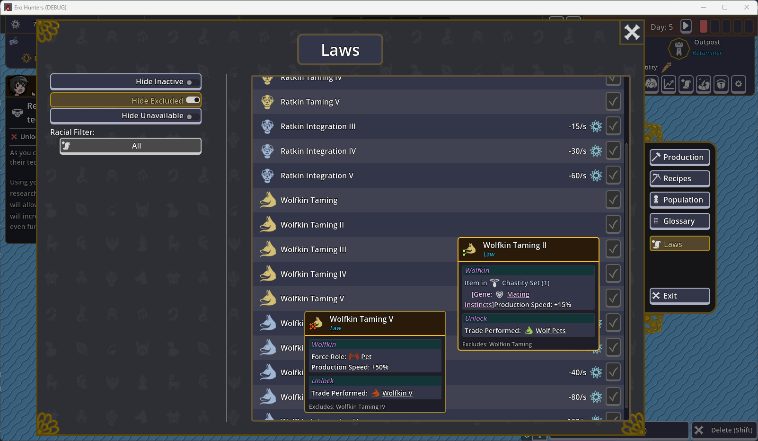
Task: Click the upkeep star icon beside -15/s
Action: [x=596, y=126]
